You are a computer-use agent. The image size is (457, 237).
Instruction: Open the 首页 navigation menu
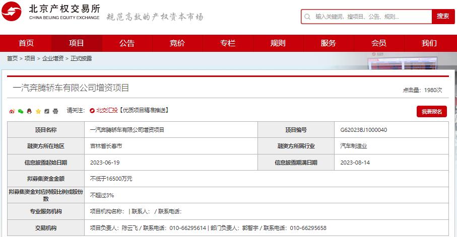[x=26, y=43]
